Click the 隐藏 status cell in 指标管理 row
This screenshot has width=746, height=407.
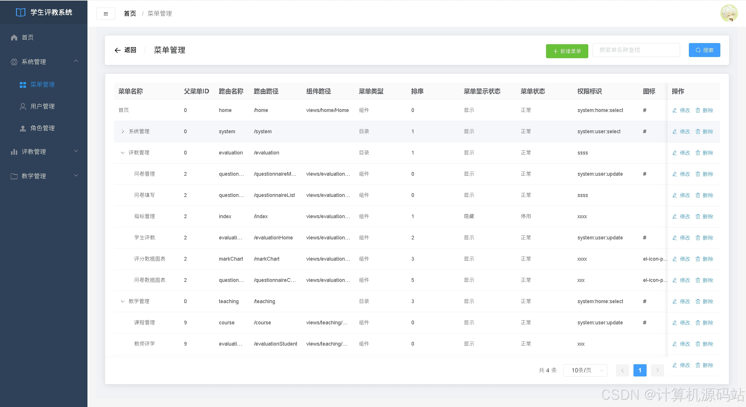coord(469,216)
